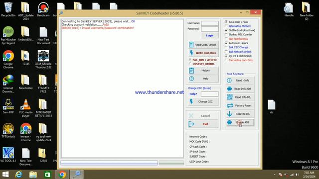
Task: Open the New folder icon below Internet Downlo...
Action: click(26, 82)
